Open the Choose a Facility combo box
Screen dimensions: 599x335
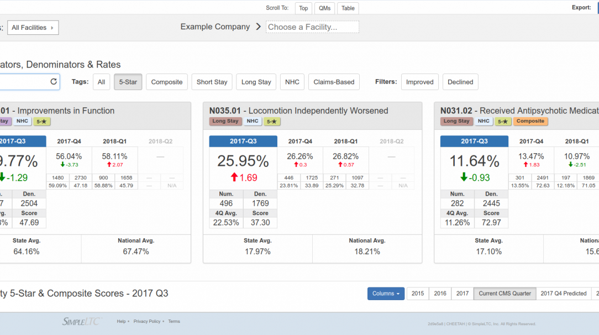[x=312, y=27]
